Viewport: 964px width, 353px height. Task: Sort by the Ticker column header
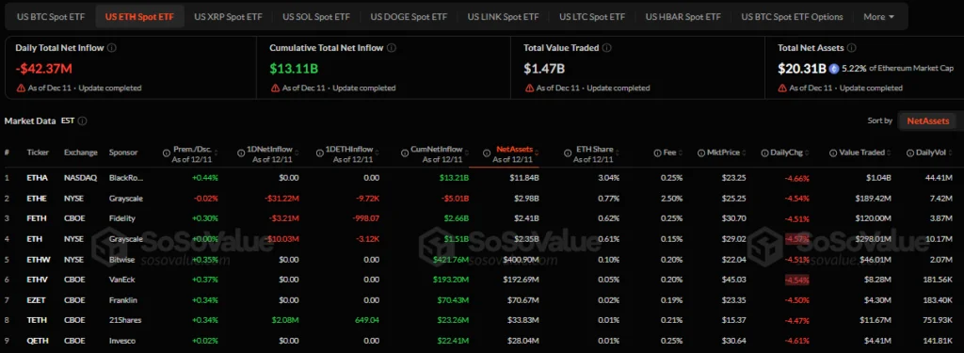(38, 152)
